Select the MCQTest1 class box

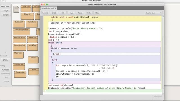click(x=18, y=55)
